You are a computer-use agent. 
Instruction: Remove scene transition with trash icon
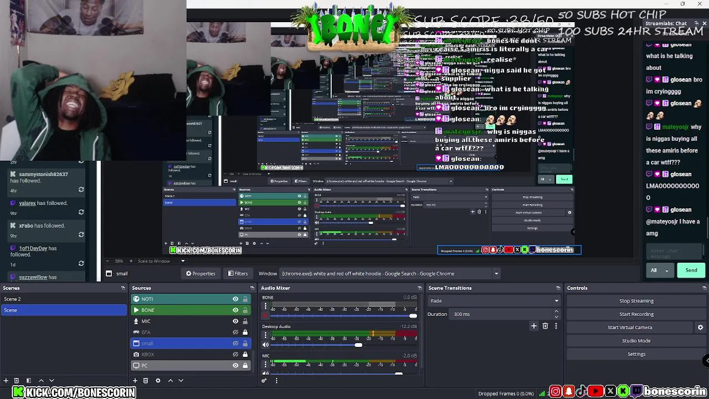(x=545, y=326)
